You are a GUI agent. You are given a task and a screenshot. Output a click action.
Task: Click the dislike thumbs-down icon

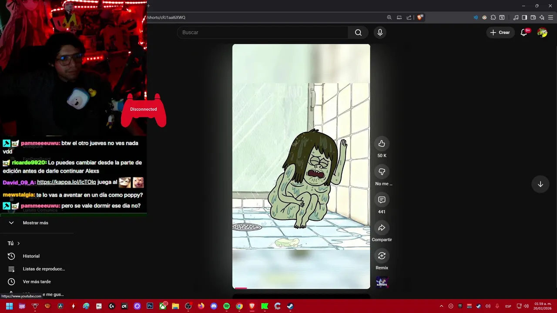(382, 172)
